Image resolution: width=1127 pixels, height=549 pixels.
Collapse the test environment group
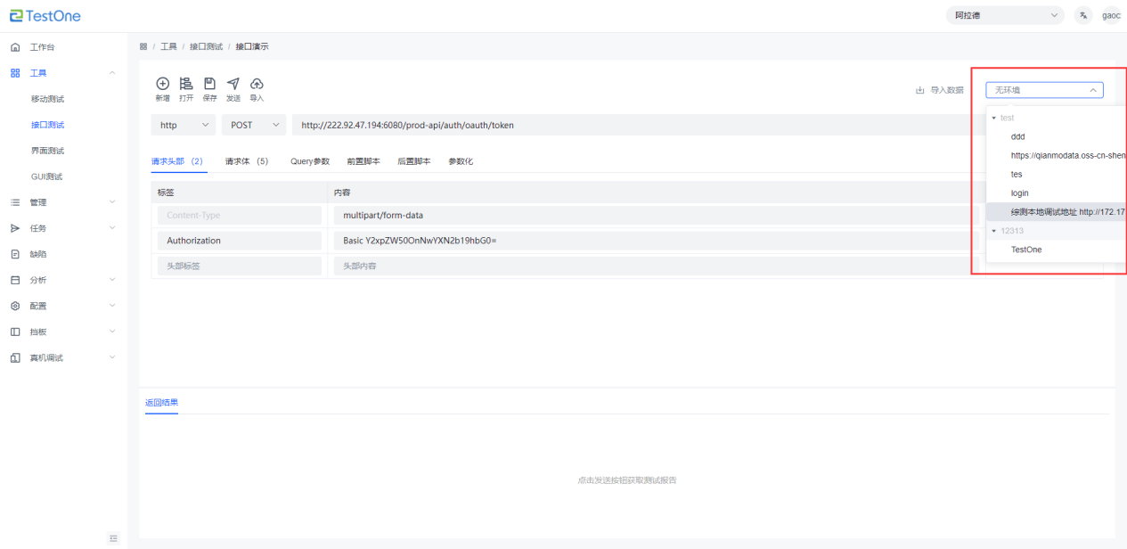point(994,118)
